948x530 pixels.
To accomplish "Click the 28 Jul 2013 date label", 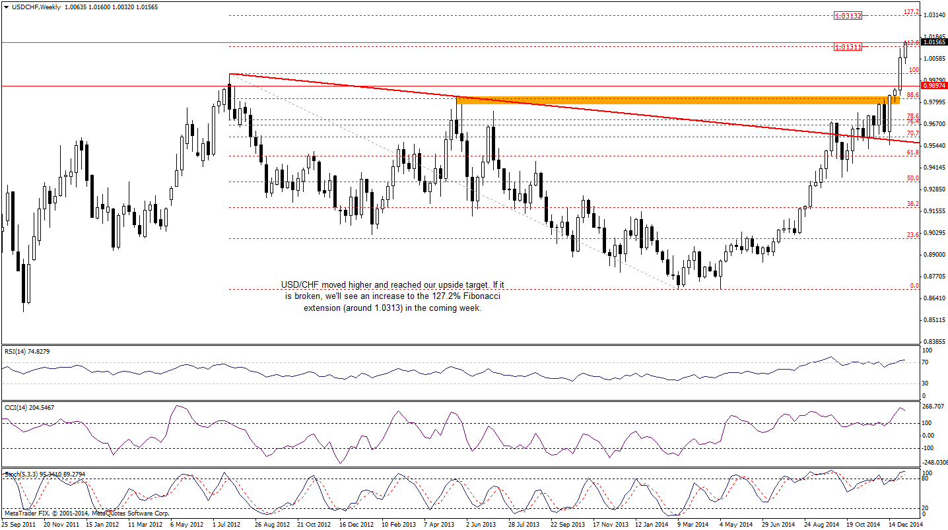I will 524,525.
